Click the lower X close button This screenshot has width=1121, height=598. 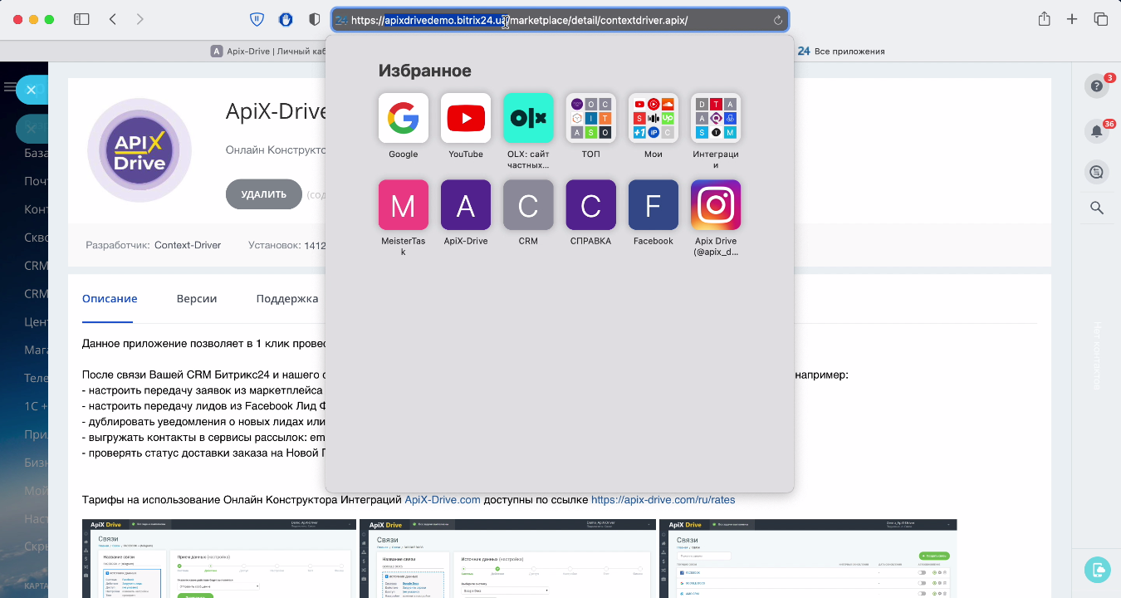click(x=31, y=128)
